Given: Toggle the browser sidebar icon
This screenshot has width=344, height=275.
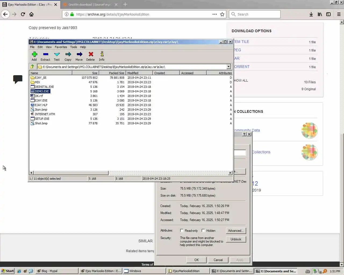Looking at the screenshot, I should (328, 14).
